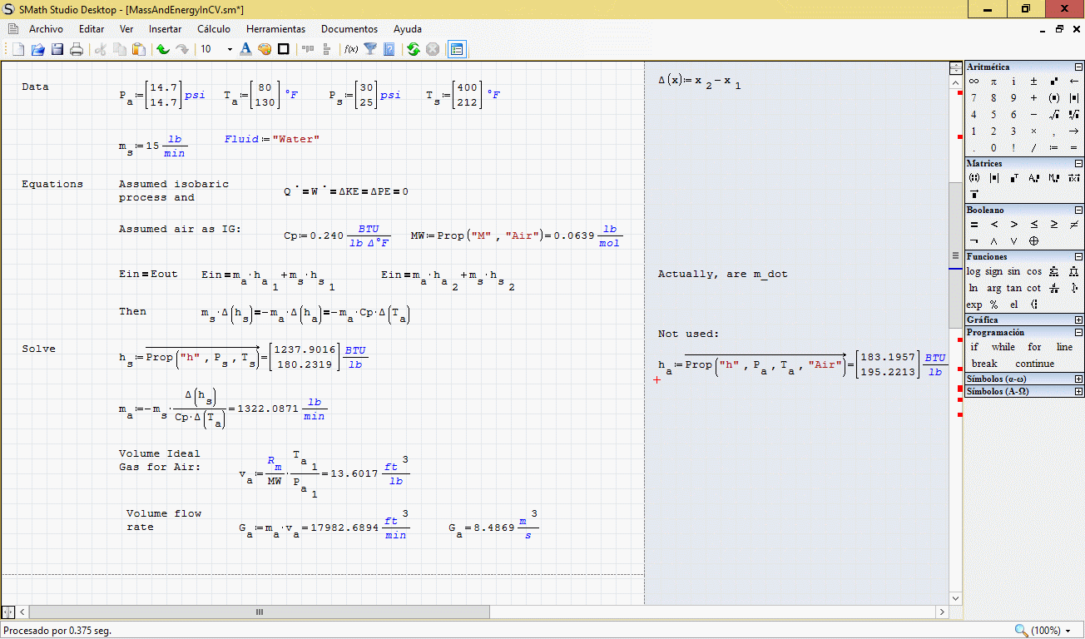Click the Undo green arrow icon

163,49
